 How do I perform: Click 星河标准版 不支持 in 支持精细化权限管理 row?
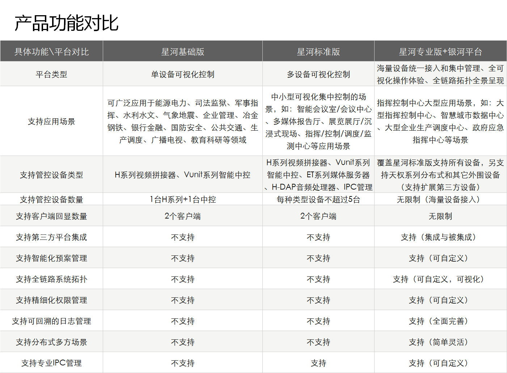click(x=318, y=300)
